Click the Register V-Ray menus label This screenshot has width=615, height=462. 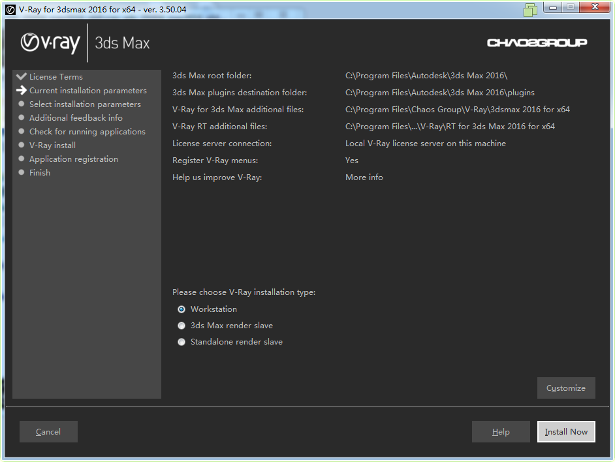[215, 161]
